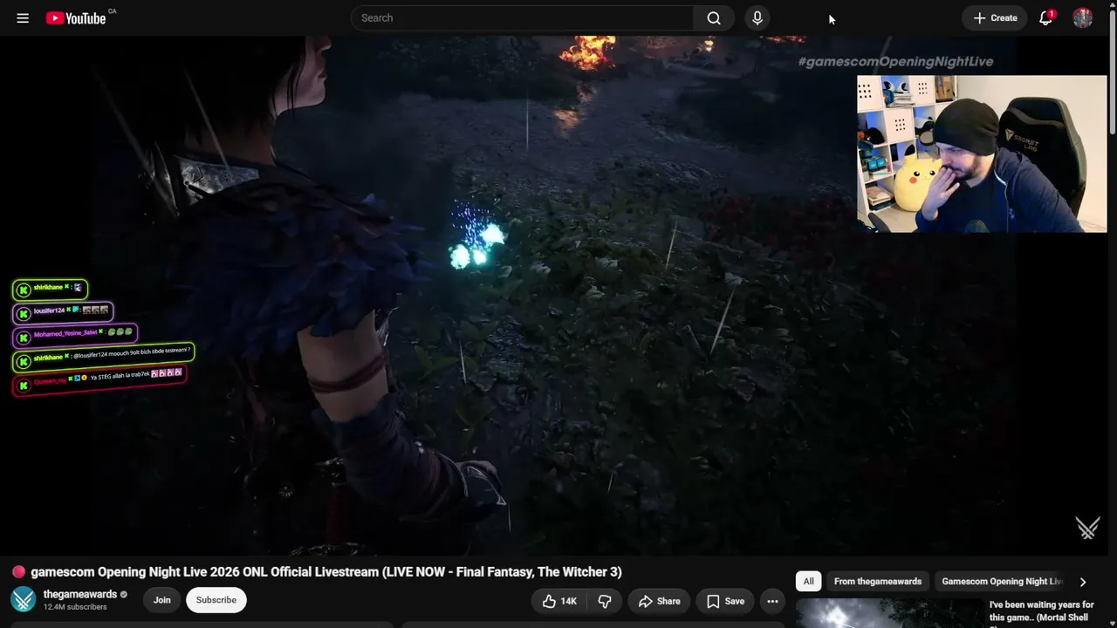Click the louslfer124 chat message

click(x=63, y=311)
